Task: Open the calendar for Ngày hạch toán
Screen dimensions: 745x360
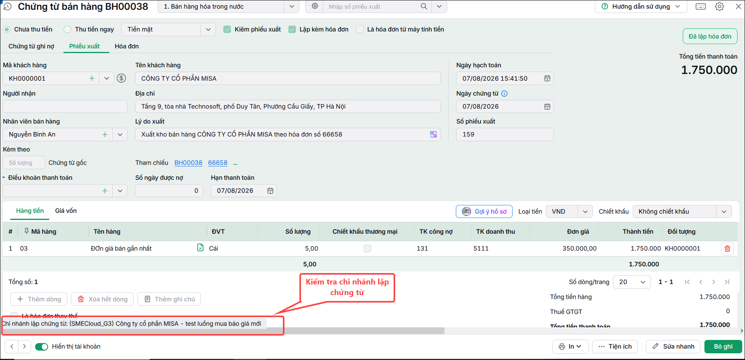Action: coord(547,78)
